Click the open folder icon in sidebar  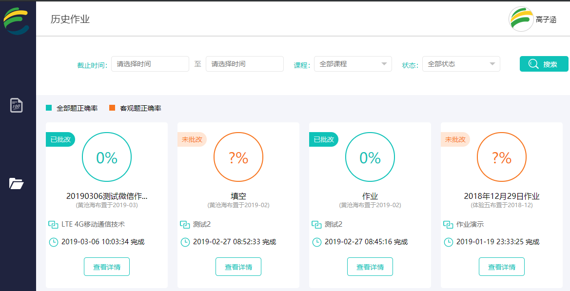(x=17, y=184)
